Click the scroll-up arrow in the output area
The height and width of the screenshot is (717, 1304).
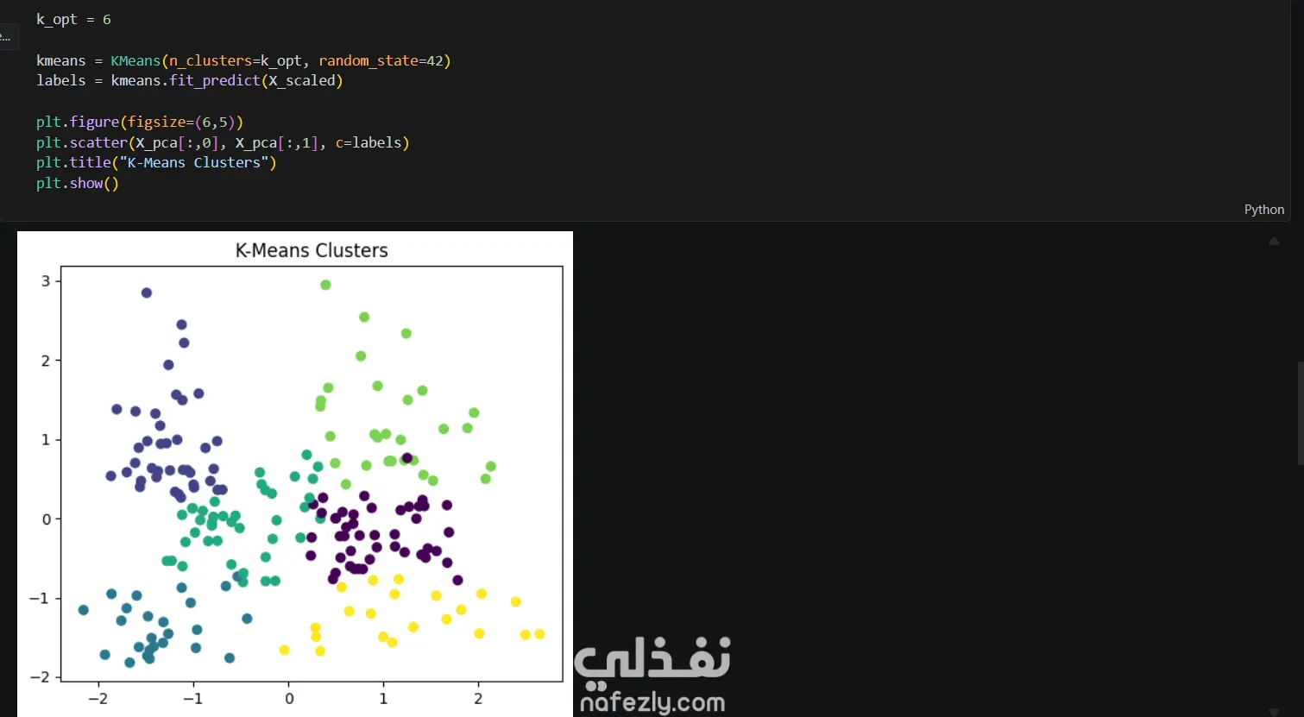tap(1274, 242)
